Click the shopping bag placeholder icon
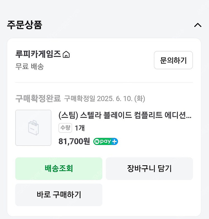Image resolution: width=209 pixels, height=219 pixels. coord(33,128)
